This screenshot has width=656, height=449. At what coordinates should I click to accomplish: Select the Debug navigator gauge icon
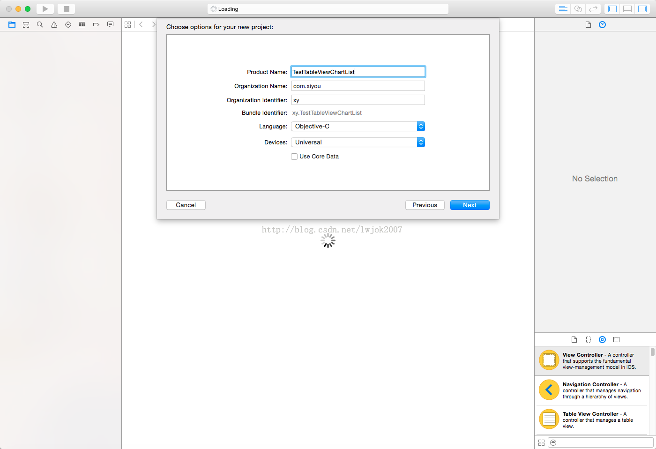pos(82,24)
